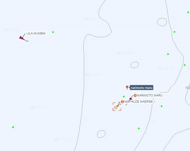The width and height of the screenshot is (190, 151).
Task: Click green dot just left of NARIMOTO MARU ship
Action: [124, 97]
